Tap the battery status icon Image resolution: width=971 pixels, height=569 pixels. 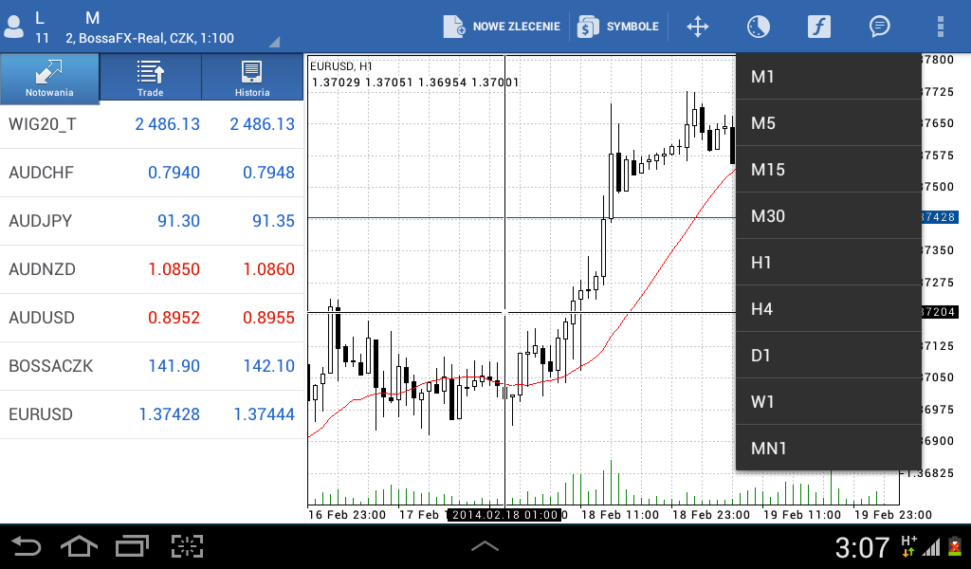[956, 546]
